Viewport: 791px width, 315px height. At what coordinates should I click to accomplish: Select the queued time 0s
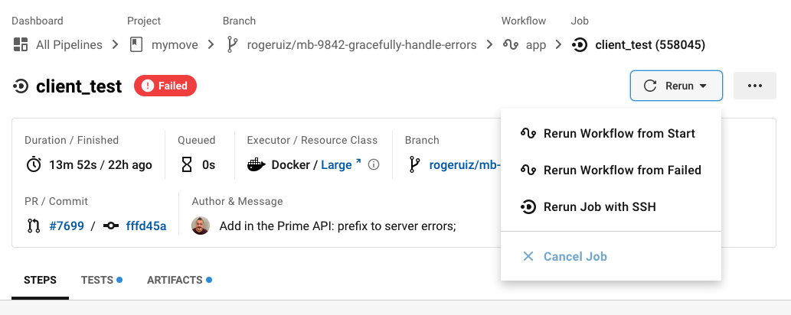[208, 165]
